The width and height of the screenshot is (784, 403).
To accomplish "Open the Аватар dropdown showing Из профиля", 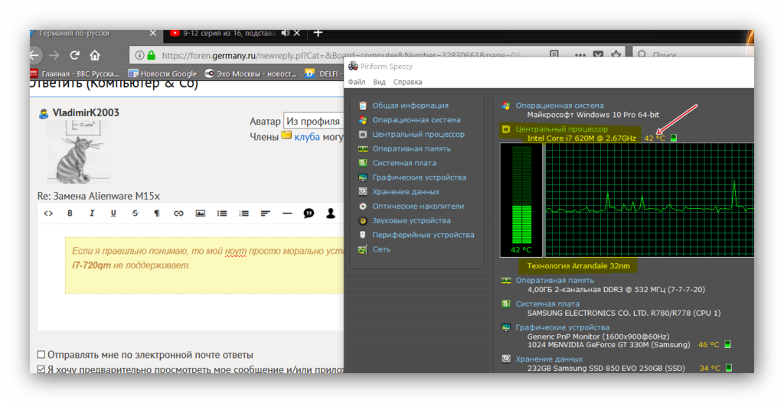I will click(x=313, y=122).
